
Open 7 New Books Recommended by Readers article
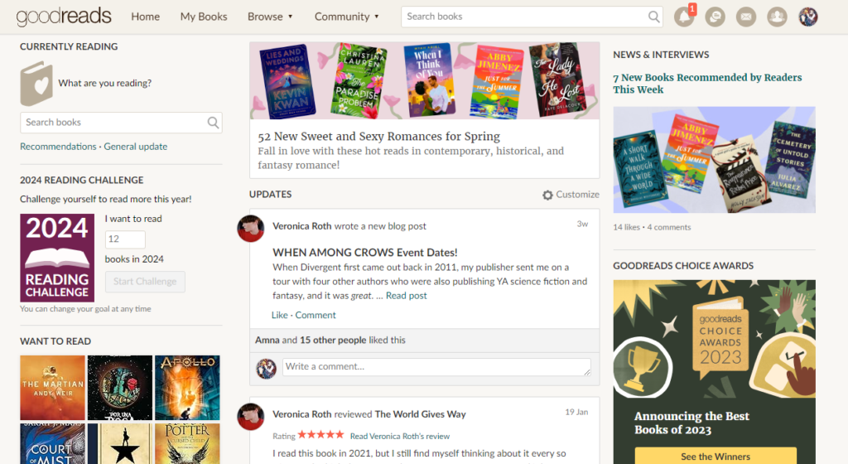[x=707, y=84]
